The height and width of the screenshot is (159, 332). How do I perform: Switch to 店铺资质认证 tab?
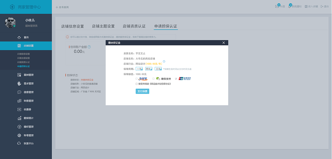(134, 26)
